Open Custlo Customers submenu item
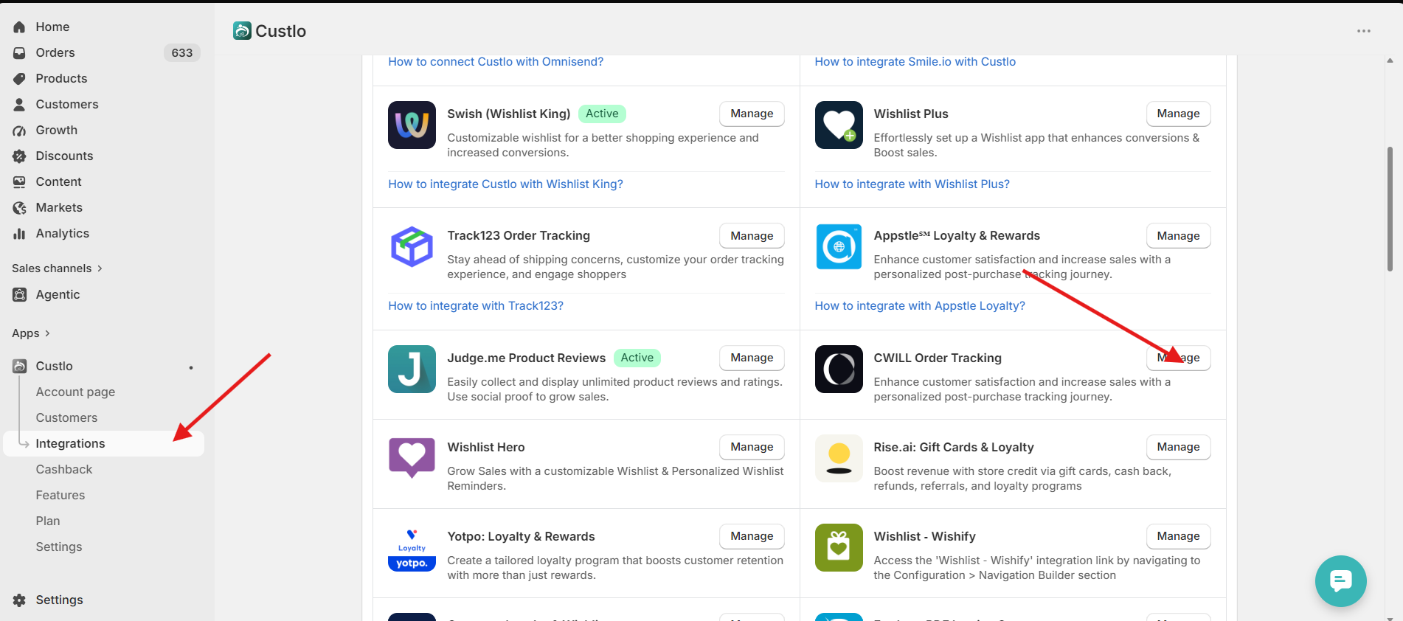 [66, 418]
